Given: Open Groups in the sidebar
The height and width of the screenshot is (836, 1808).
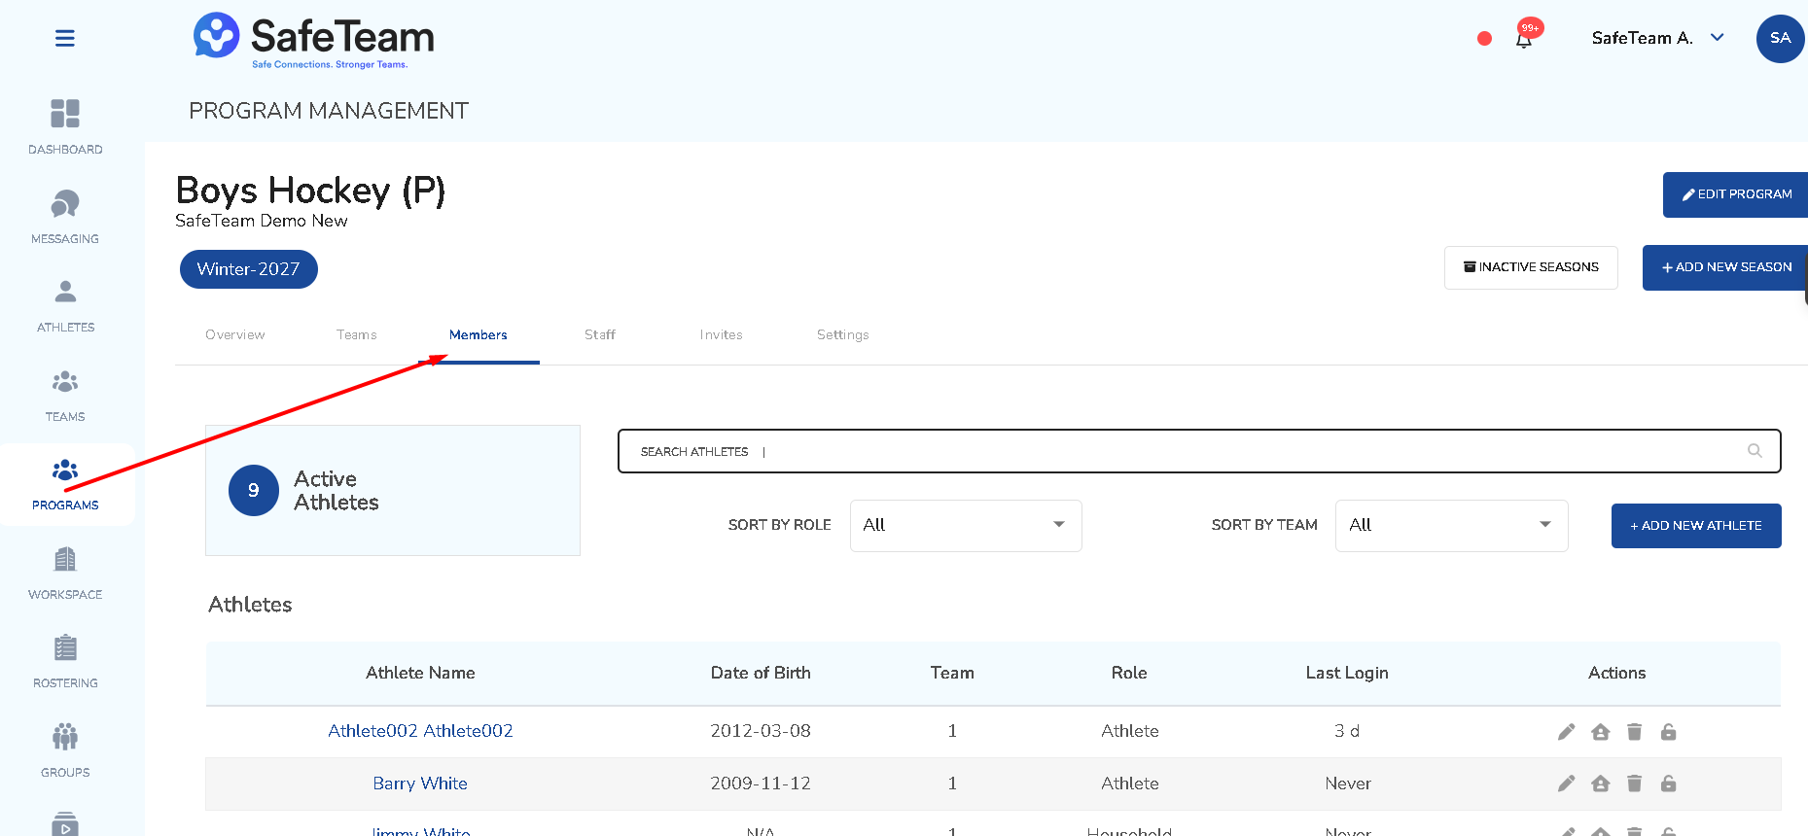Looking at the screenshot, I should pyautogui.click(x=65, y=750).
